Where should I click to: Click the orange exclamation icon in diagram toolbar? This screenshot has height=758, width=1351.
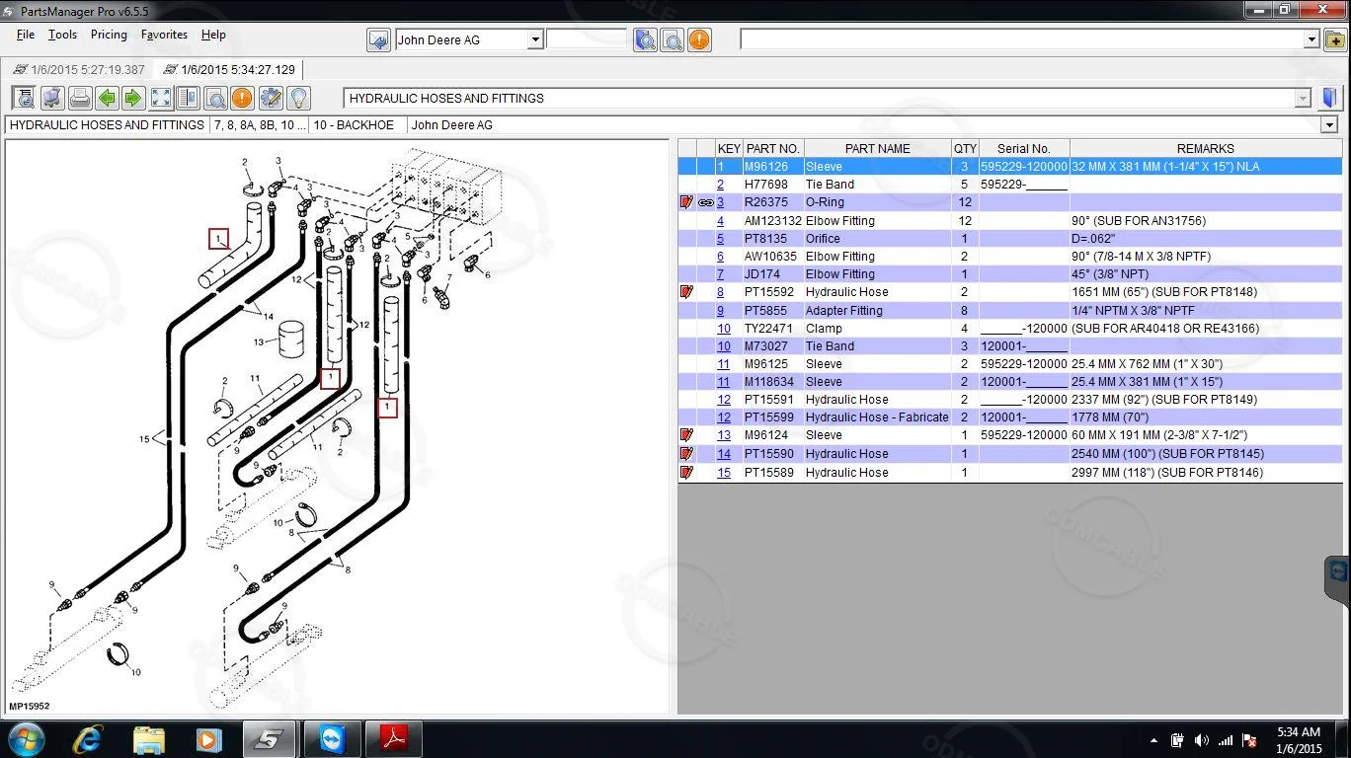[242, 98]
